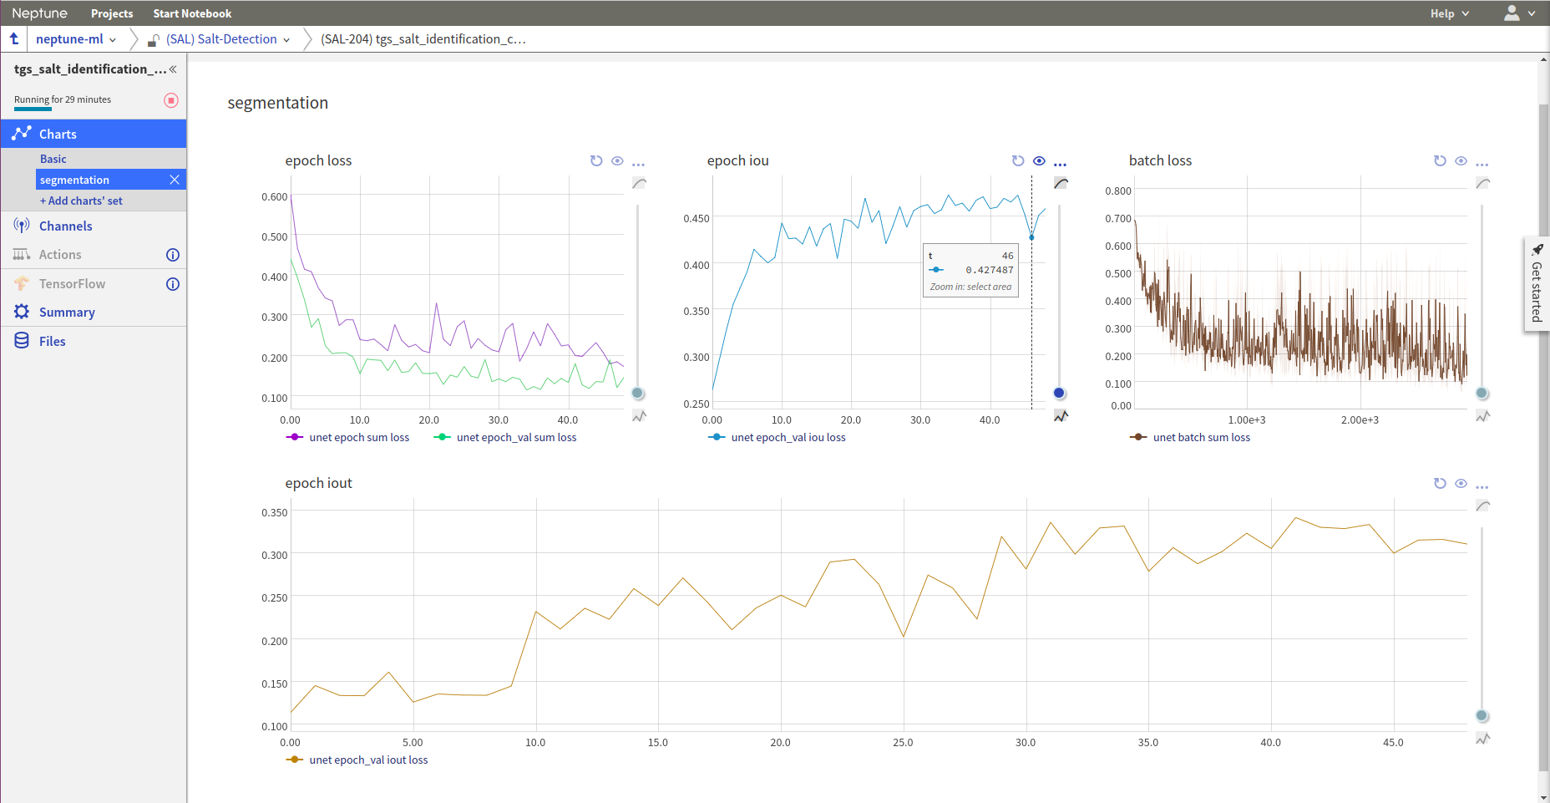Screen dimensions: 1550x803
Task: Click jagged line icon below epoch iou slider
Action: [1061, 416]
